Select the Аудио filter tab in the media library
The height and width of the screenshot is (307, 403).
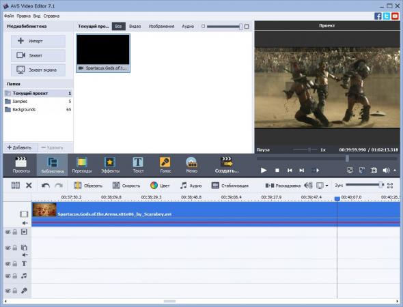188,26
